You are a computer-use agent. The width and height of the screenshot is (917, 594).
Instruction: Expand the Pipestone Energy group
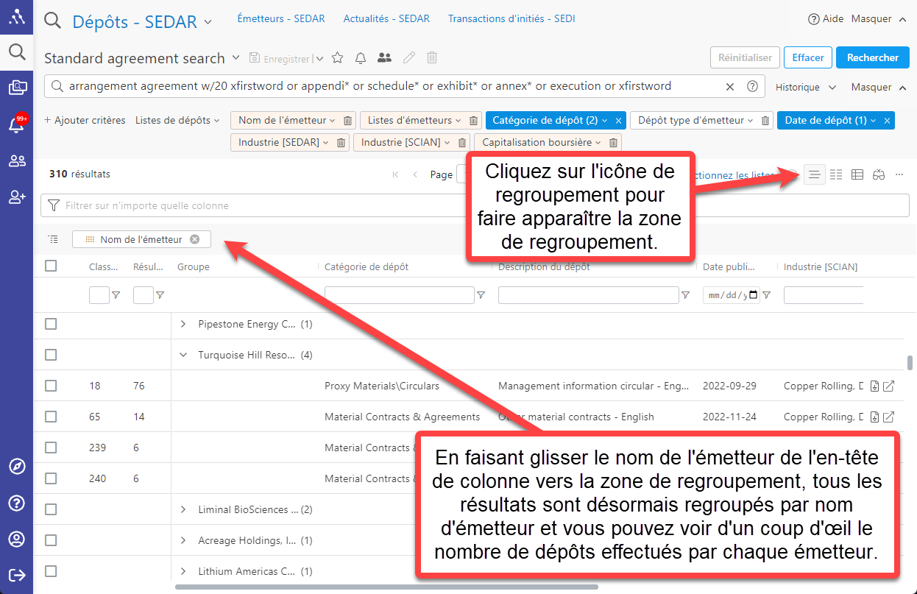183,324
